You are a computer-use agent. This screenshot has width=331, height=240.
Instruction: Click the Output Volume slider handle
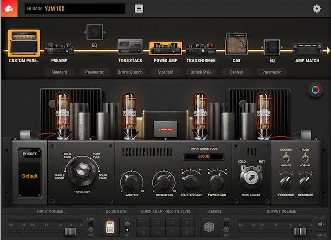300,231
